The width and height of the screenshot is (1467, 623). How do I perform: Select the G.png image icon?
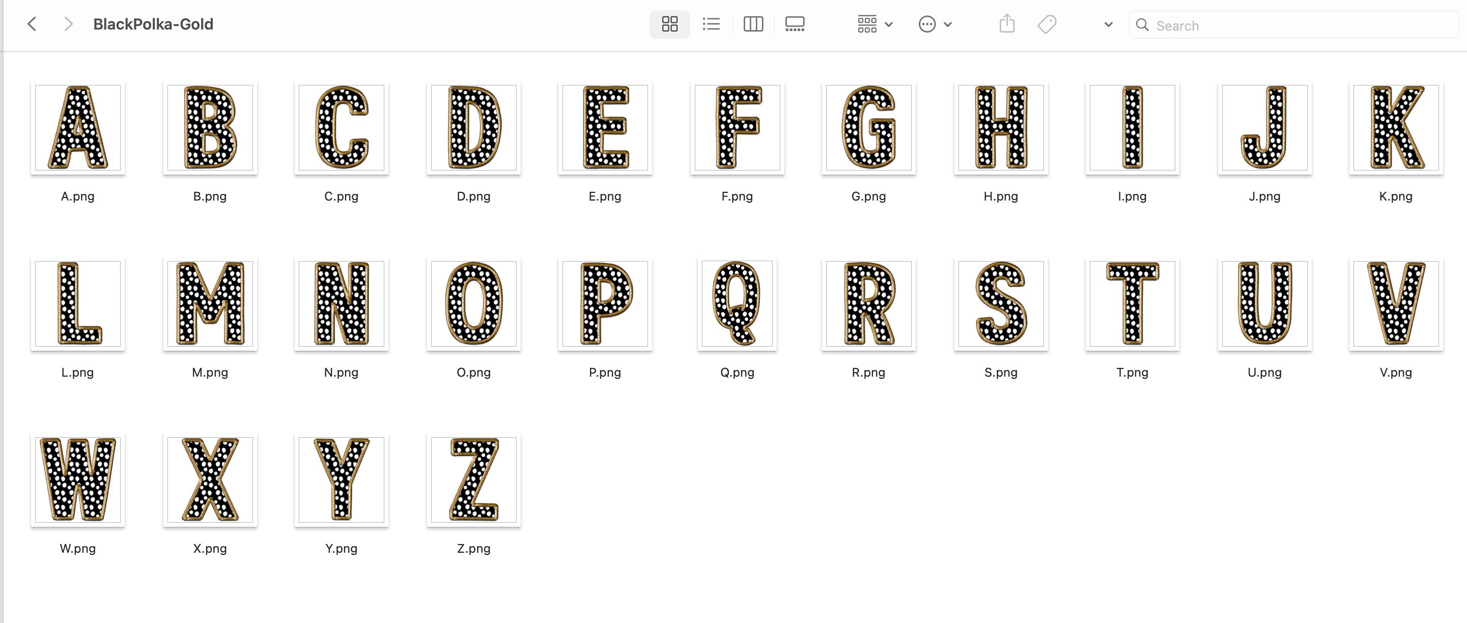[x=869, y=128]
